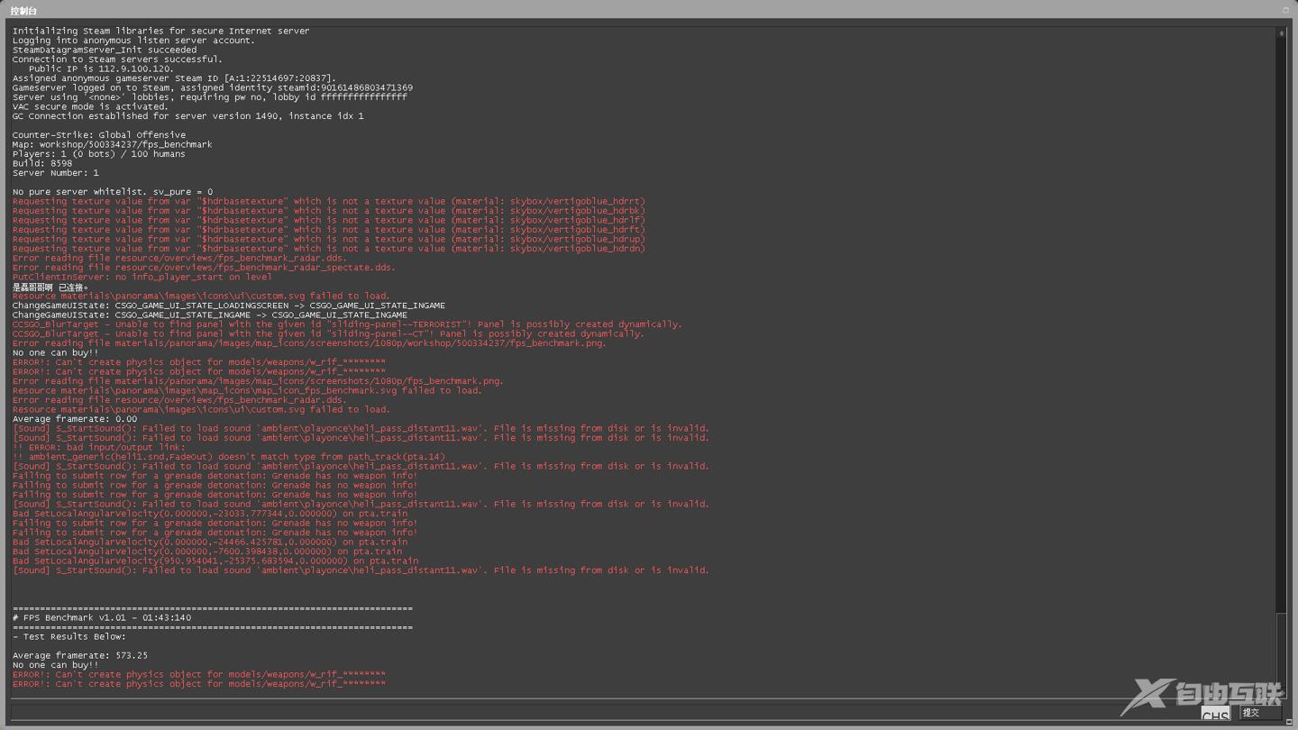Viewport: 1298px width, 730px height.
Task: Click the "Average framerate: 573.25" line
Action: 80,655
